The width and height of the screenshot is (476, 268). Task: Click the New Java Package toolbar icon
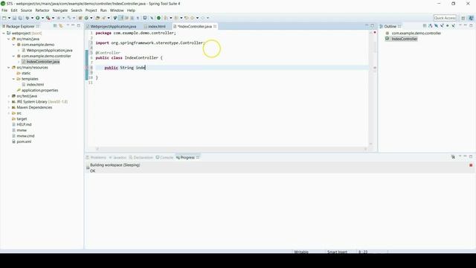(80, 18)
